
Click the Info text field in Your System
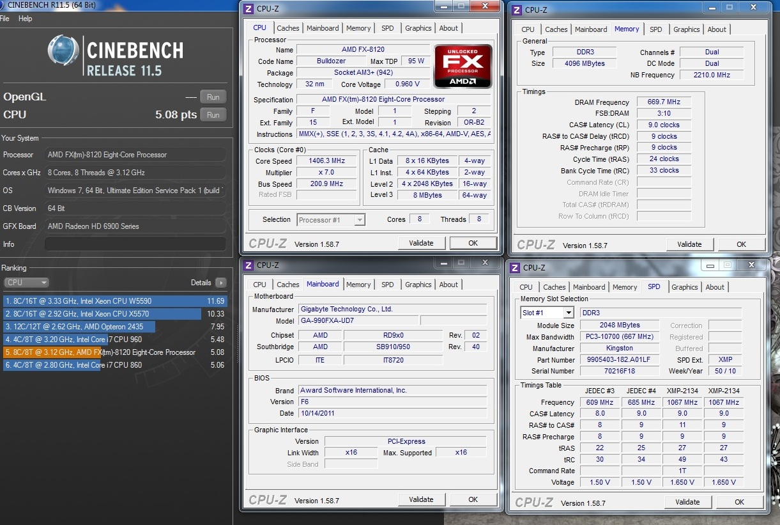click(x=135, y=244)
